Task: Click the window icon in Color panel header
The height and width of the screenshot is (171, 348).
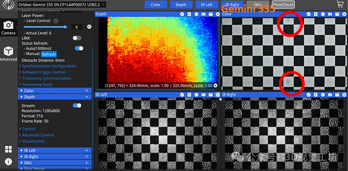Action: [x=337, y=14]
